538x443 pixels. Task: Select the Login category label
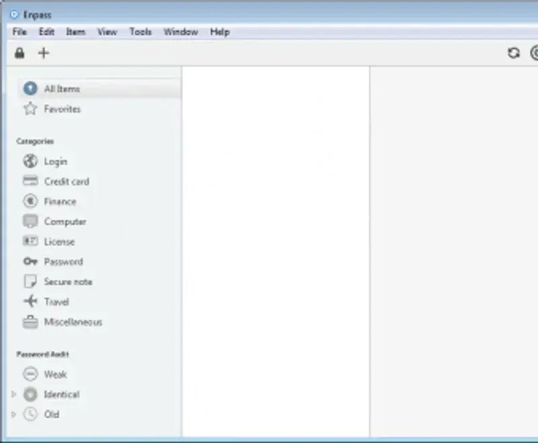point(56,161)
